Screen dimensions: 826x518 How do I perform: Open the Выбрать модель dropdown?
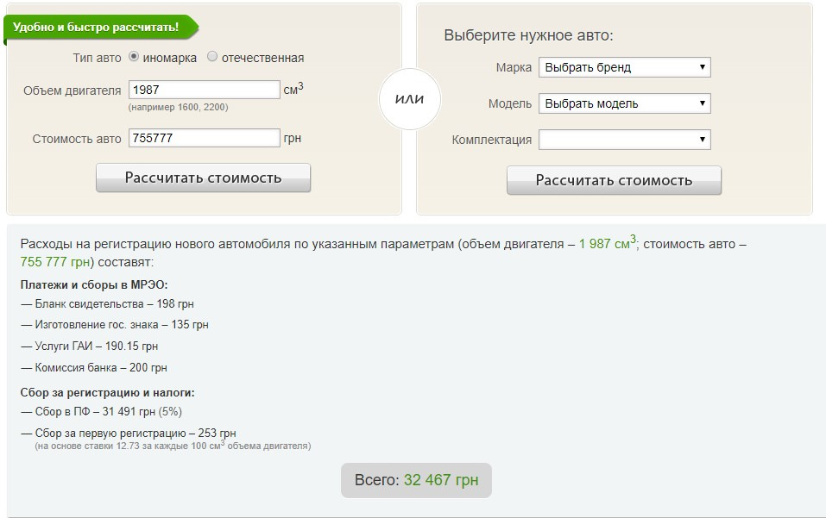click(x=624, y=103)
